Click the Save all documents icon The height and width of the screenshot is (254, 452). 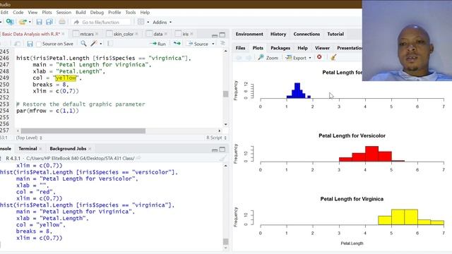pos(49,22)
